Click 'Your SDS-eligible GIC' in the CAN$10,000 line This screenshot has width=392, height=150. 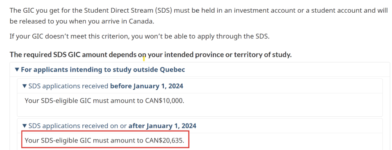pos(58,101)
